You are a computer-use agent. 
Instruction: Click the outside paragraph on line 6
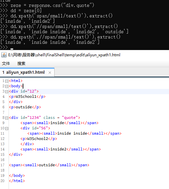tap(25, 107)
